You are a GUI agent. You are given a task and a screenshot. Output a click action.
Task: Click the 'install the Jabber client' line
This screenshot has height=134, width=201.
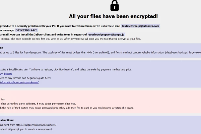tap(44, 35)
